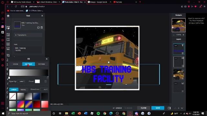Viewport: 207px width, 116px height.
Task: Open the Layout template tool
Action: 8,34
